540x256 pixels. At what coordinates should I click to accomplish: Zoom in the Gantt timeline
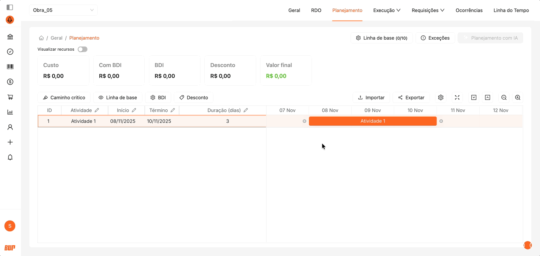tap(517, 98)
